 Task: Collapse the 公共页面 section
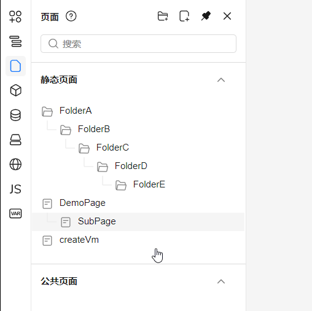click(221, 281)
